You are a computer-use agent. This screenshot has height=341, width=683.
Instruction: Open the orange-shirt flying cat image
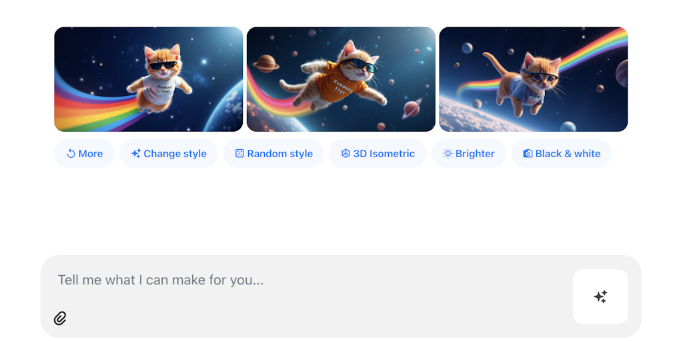point(341,79)
